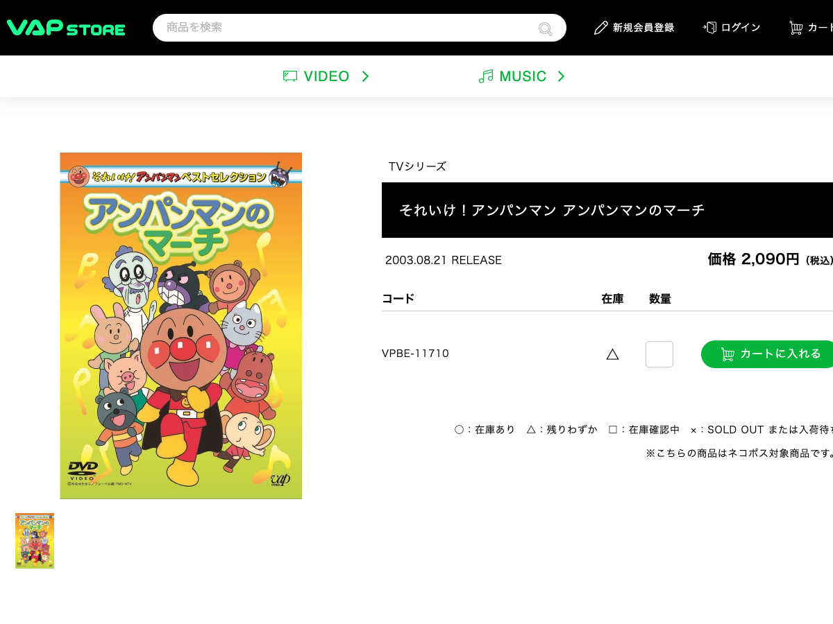Click the title それいけ！アンパンマン アンパンマンのマーチ
This screenshot has width=833, height=624.
pos(552,210)
